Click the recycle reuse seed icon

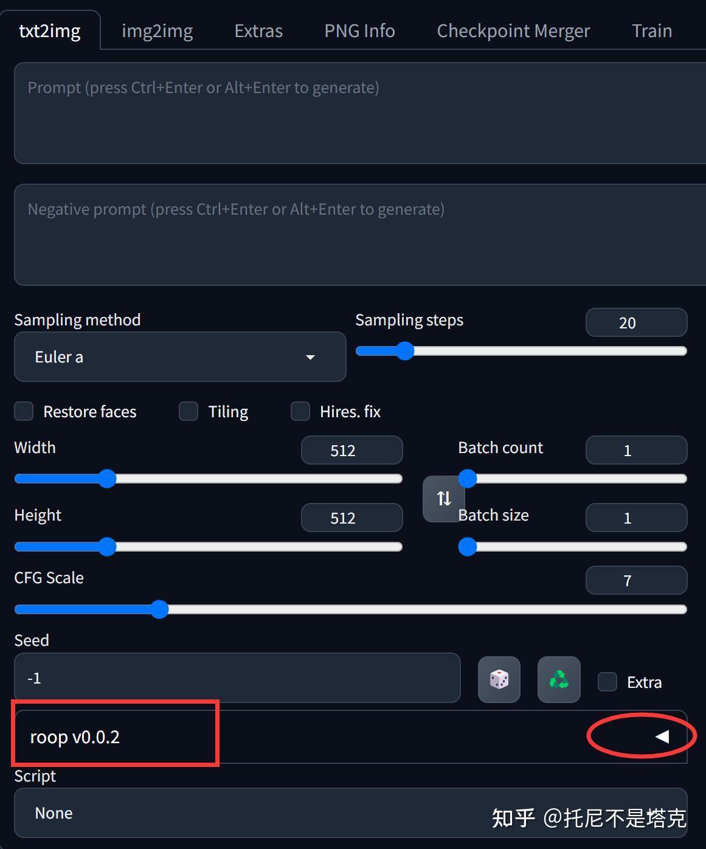tap(559, 679)
